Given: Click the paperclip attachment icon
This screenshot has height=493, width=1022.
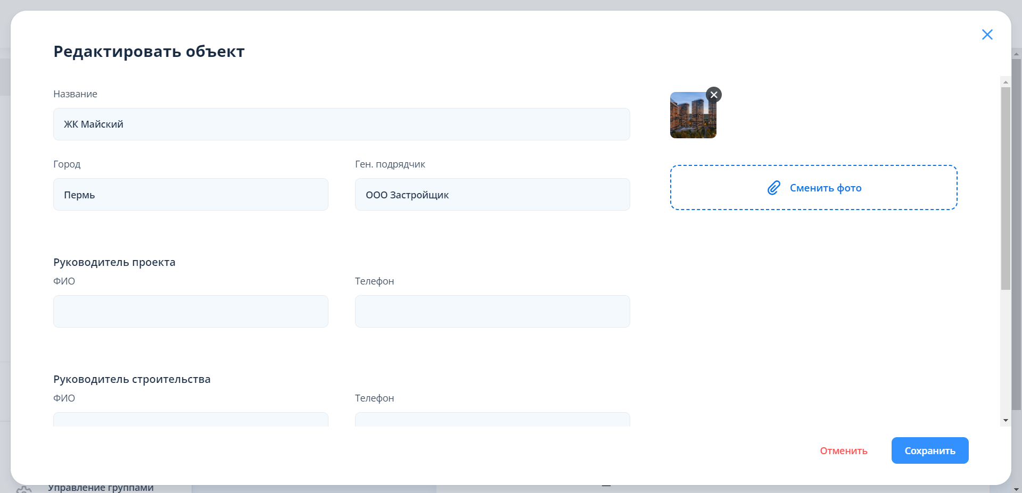Looking at the screenshot, I should [x=773, y=188].
